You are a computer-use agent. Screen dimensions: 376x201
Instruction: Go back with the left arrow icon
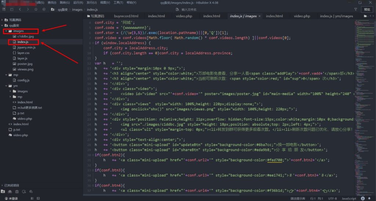[x=20, y=9]
